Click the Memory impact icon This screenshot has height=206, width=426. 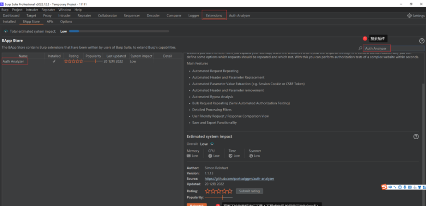188,156
